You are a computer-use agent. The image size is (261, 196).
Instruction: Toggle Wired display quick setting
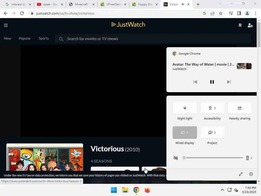tap(182, 132)
